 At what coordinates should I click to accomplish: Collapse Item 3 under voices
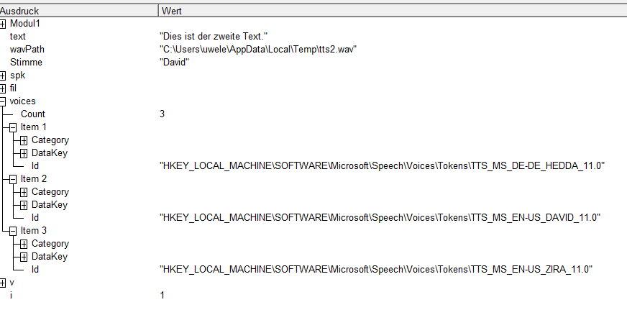(13, 231)
